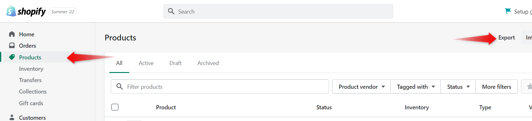Image resolution: width=532 pixels, height=121 pixels.
Task: Click the Home house icon
Action: (12, 34)
